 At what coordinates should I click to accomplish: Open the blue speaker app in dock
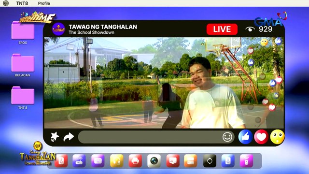click(x=228, y=161)
